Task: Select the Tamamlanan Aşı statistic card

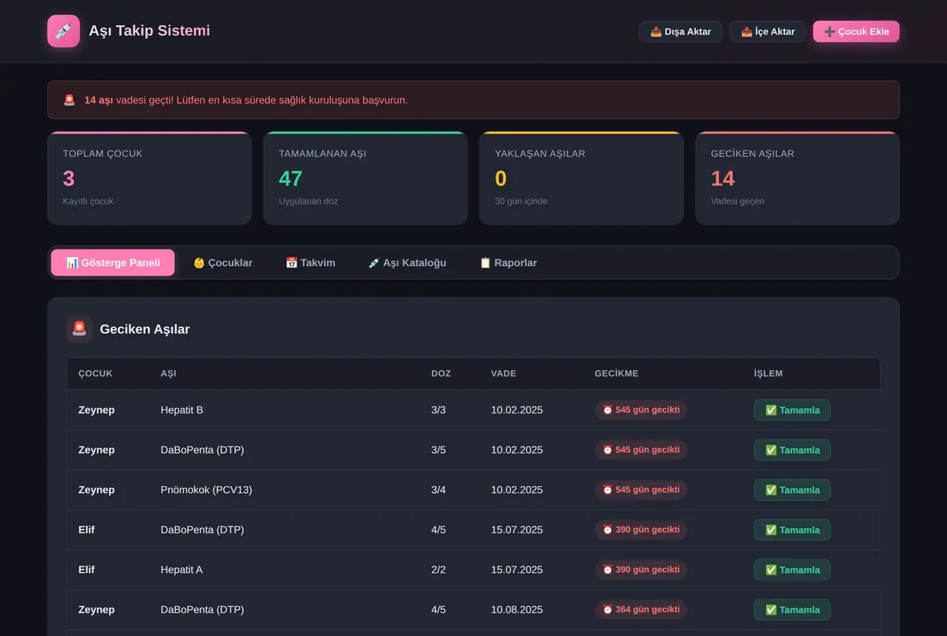Action: tap(365, 178)
